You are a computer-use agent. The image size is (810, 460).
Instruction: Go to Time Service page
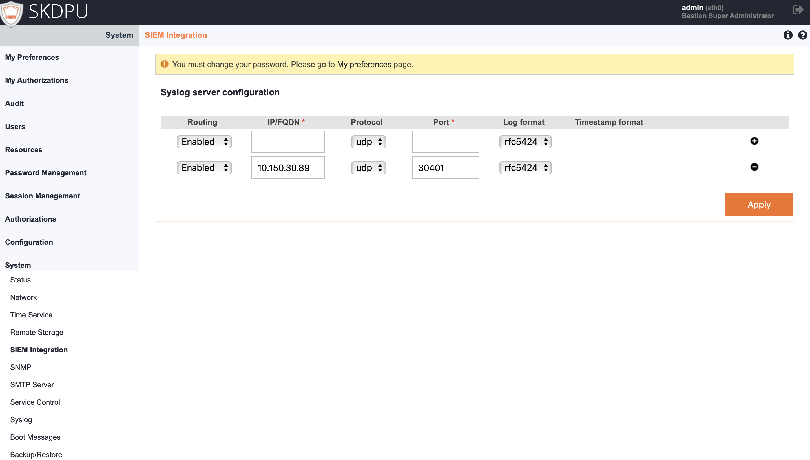coord(31,315)
